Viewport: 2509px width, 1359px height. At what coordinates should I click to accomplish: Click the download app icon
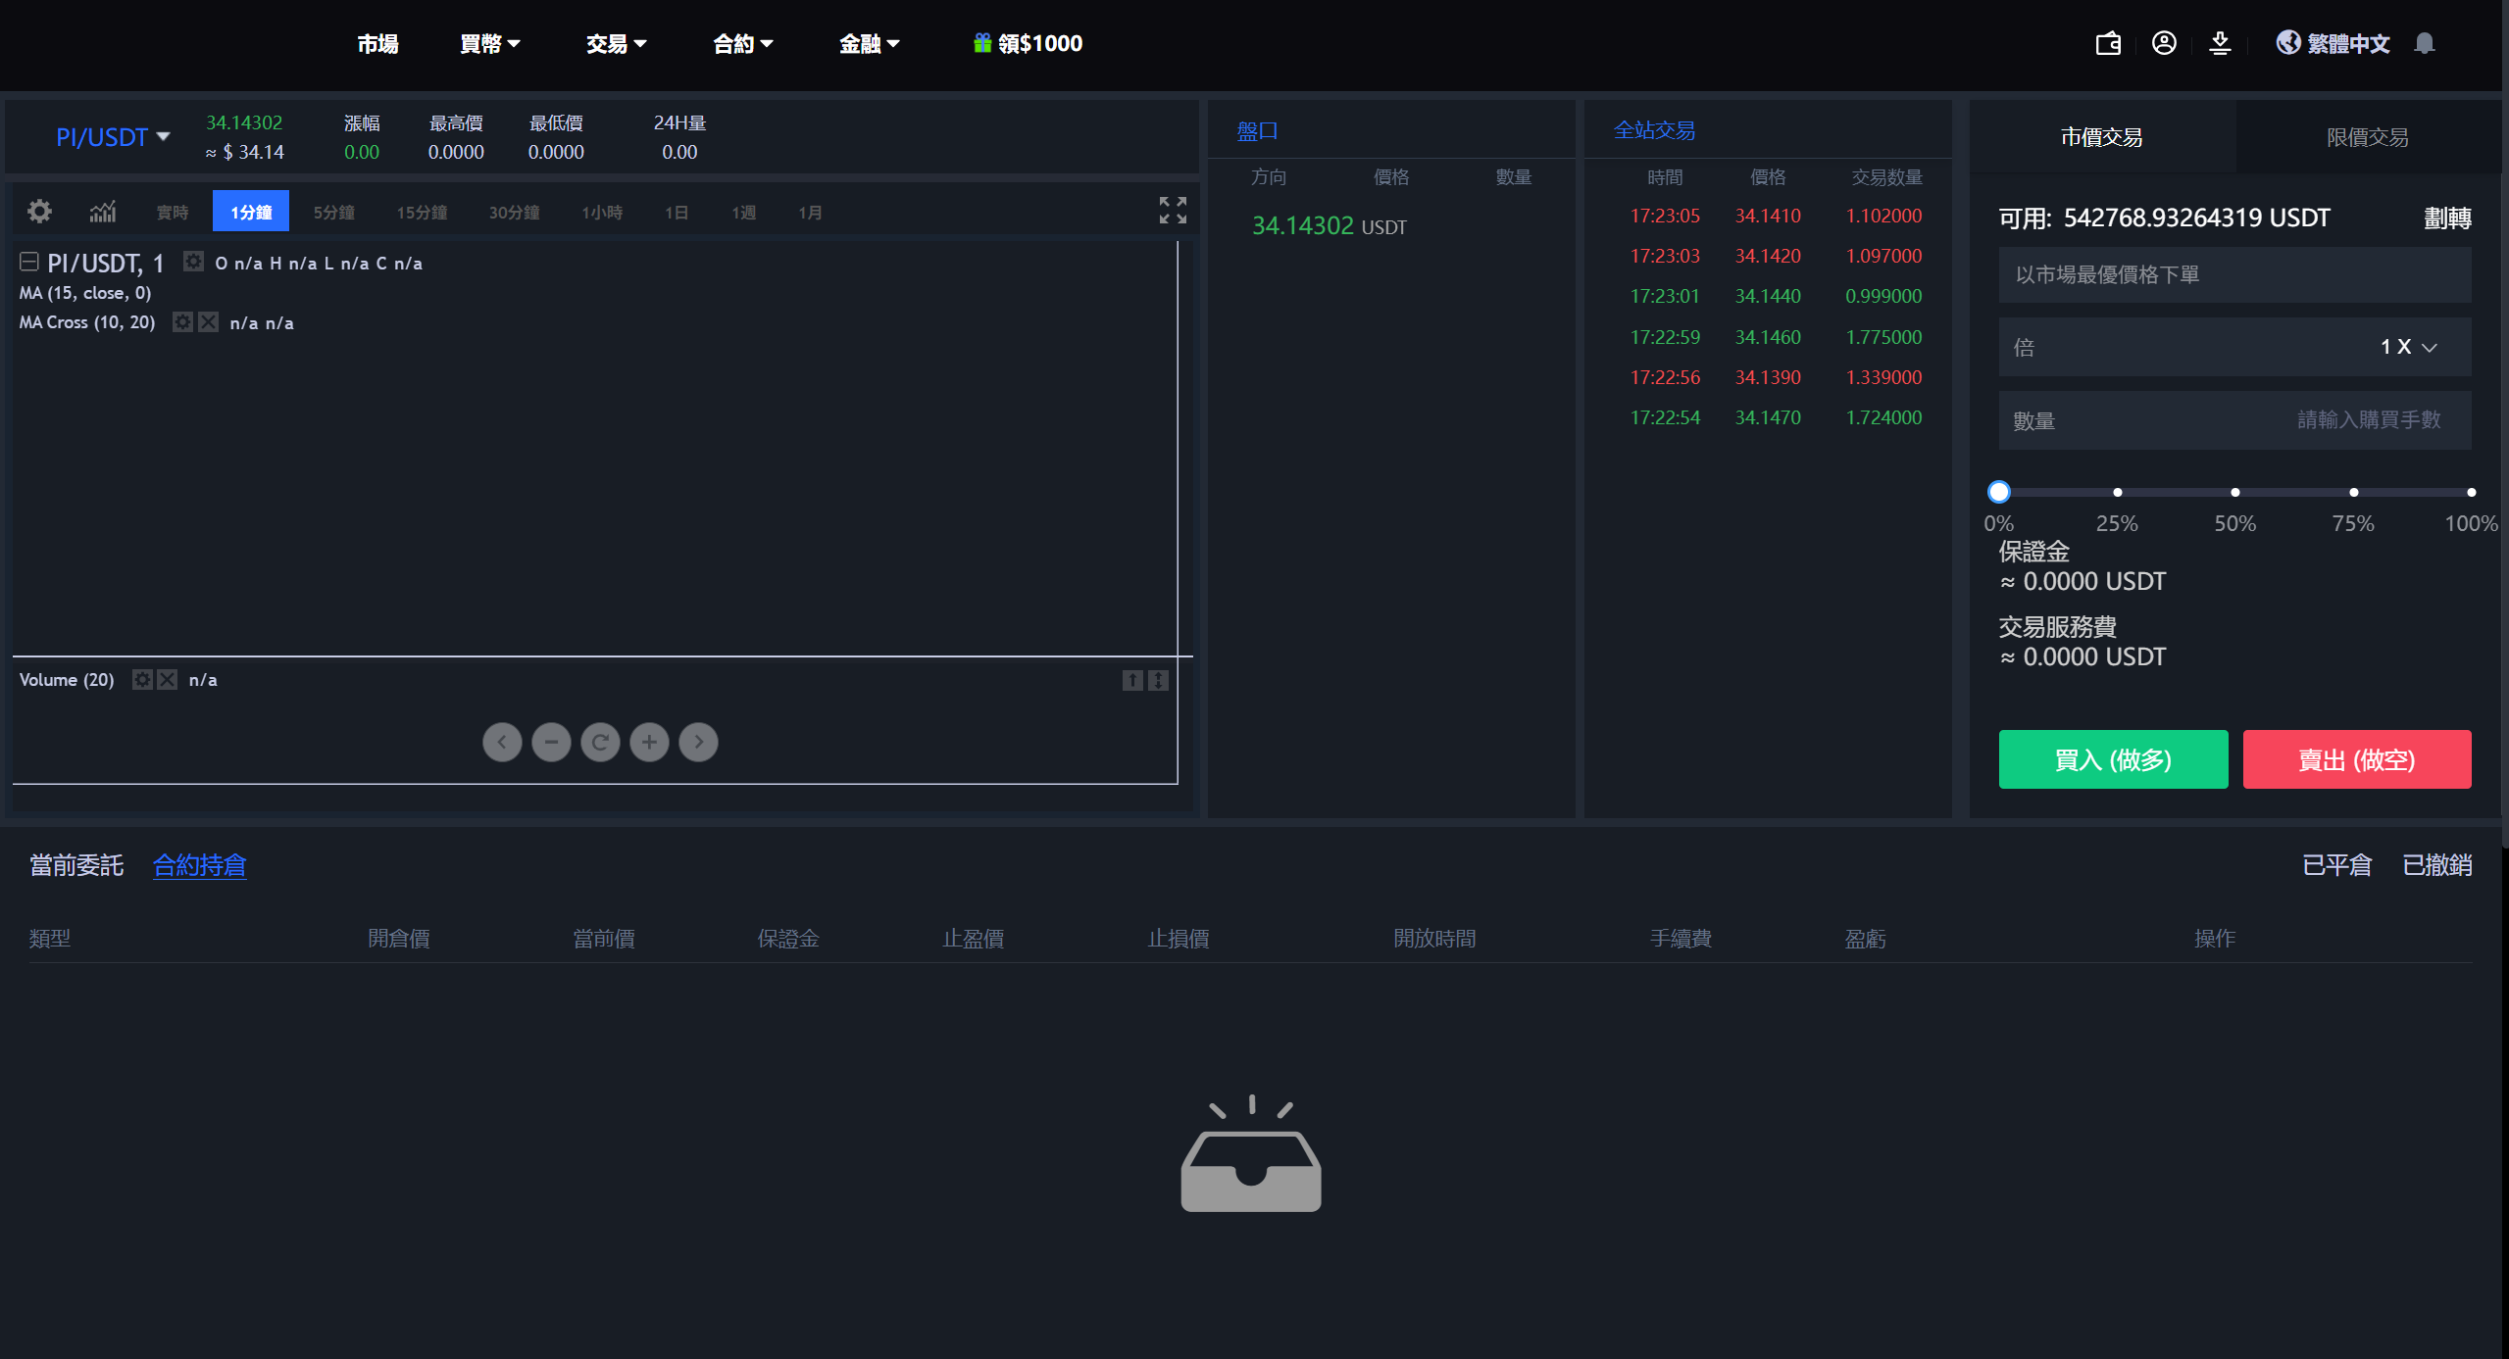(2220, 43)
